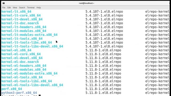Click the text kernel-lt-core.x86_64

[x=21, y=15]
